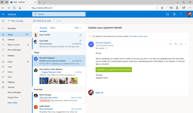
Task: Toggle the pin on Isaac Fielder's message
Action: point(81,35)
